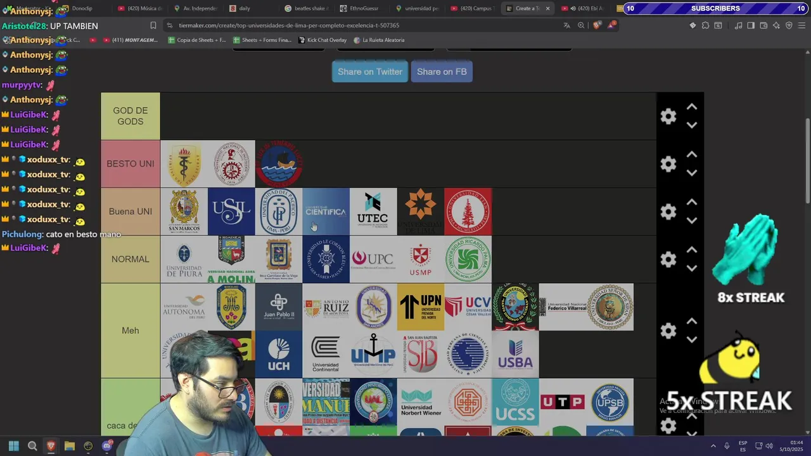
Task: Switch to beatles shake tab
Action: click(306, 8)
